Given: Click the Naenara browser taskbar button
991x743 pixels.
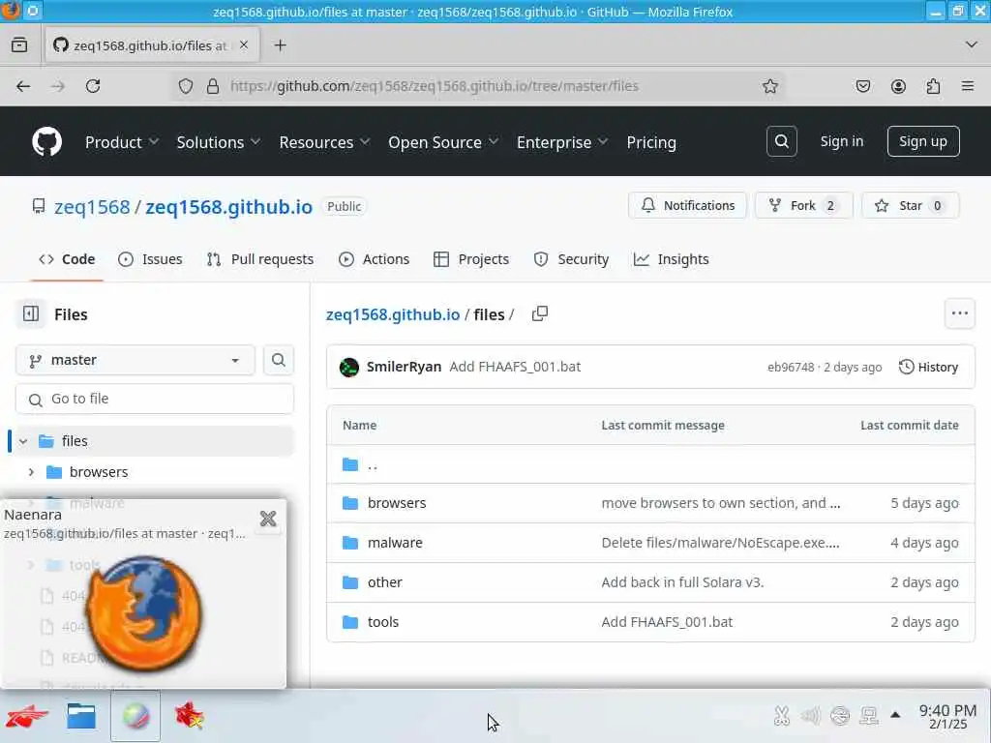Looking at the screenshot, I should 135,717.
